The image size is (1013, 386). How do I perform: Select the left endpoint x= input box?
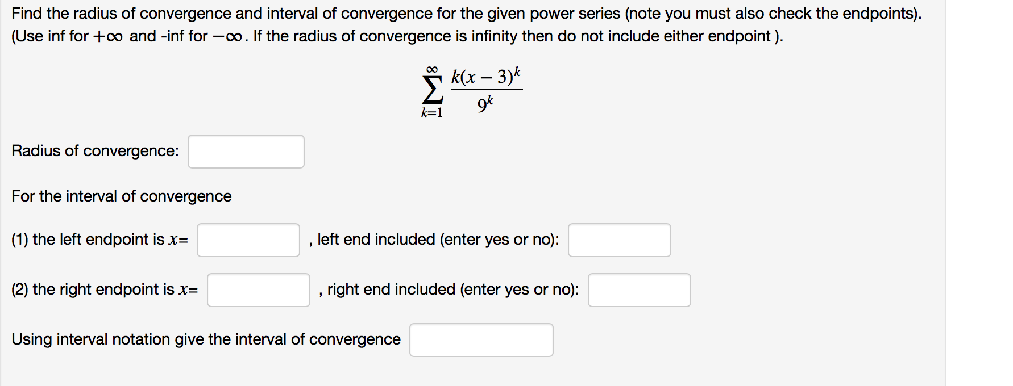248,241
